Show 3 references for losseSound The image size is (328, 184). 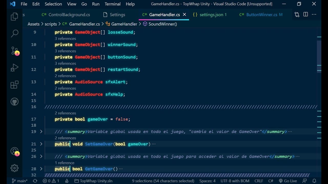tap(65, 39)
